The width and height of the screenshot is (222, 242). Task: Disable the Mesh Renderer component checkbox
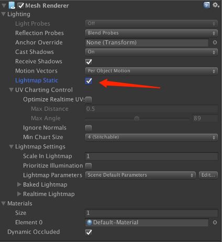pos(21,6)
